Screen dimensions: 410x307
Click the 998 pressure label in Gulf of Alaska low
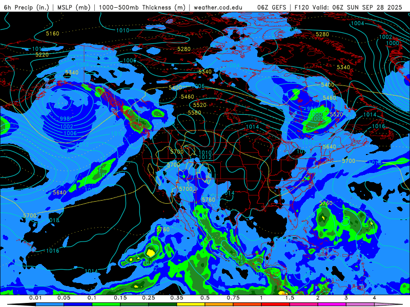[x=65, y=119]
